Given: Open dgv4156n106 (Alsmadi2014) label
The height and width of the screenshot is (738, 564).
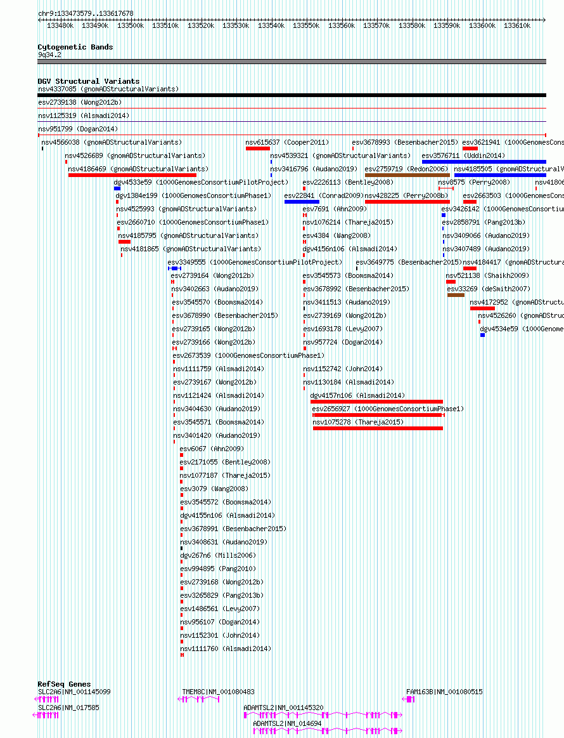Looking at the screenshot, I should pyautogui.click(x=350, y=249).
